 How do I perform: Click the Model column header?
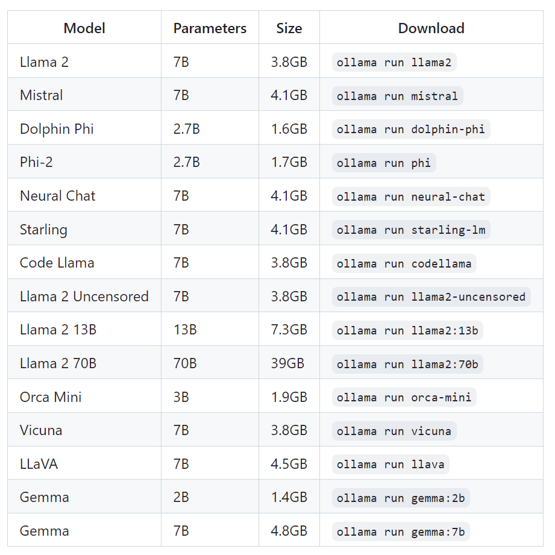[84, 28]
